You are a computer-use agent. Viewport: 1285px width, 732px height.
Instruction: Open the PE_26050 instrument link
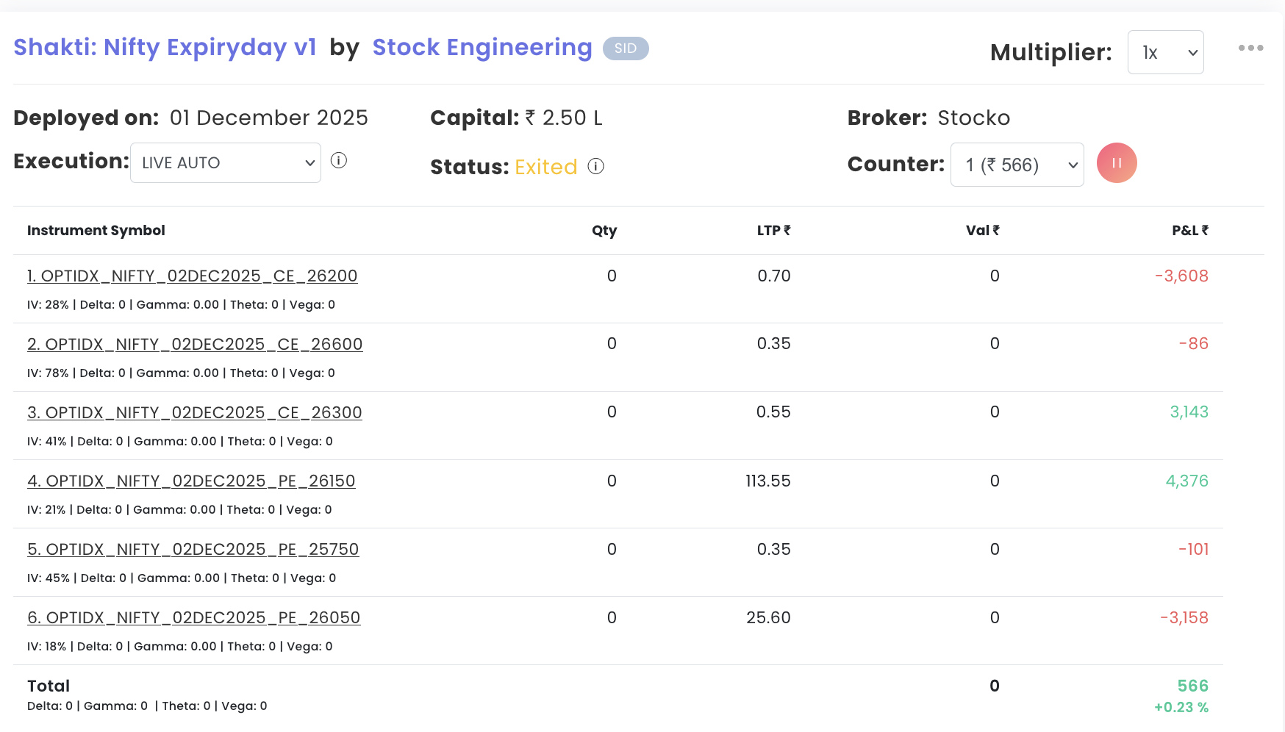(x=194, y=618)
